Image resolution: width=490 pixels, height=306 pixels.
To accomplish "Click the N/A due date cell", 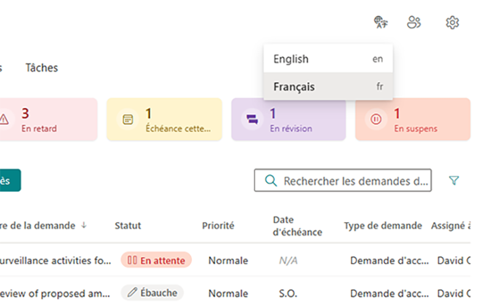I will [x=288, y=261].
